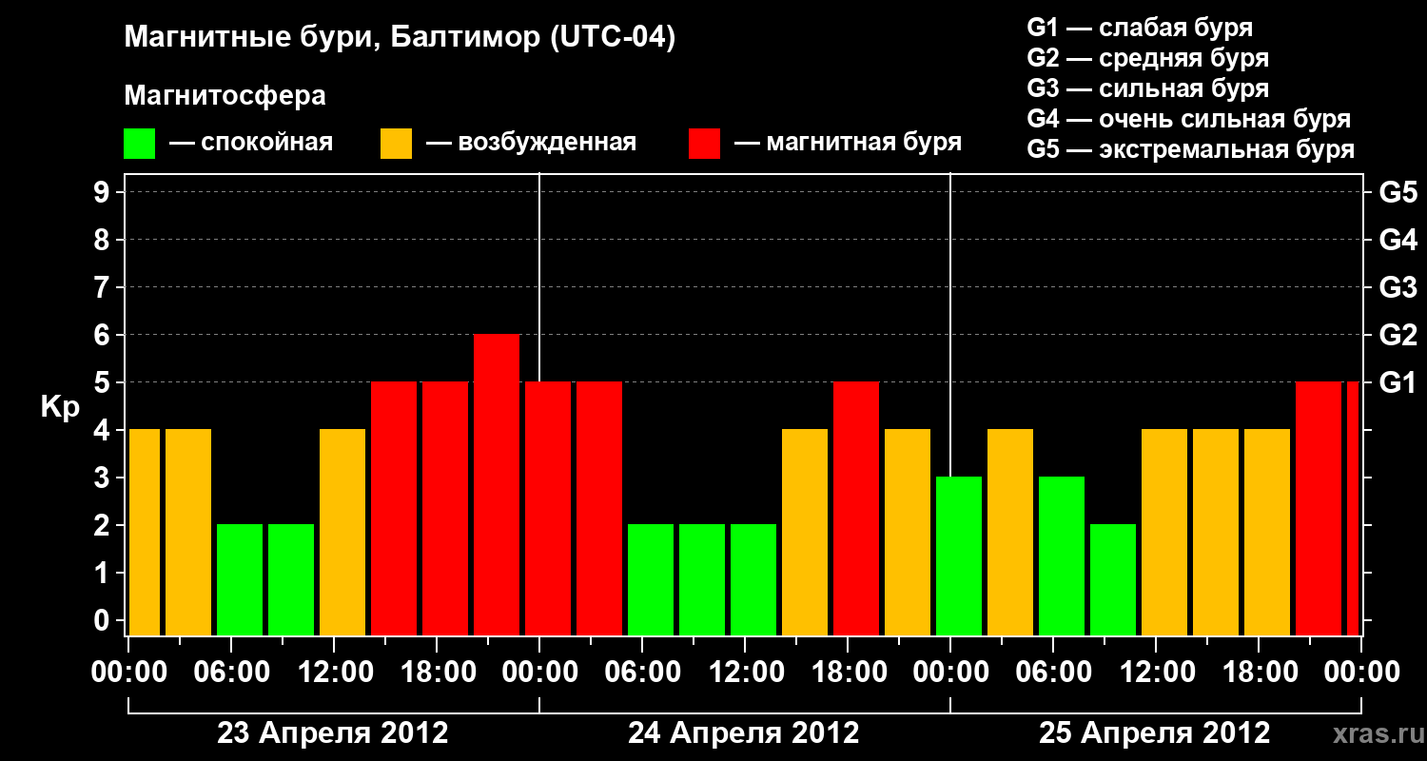The width and height of the screenshot is (1427, 761).
Task: Click the 'G3 — сильная буря' legend line
Action: coord(1148,88)
